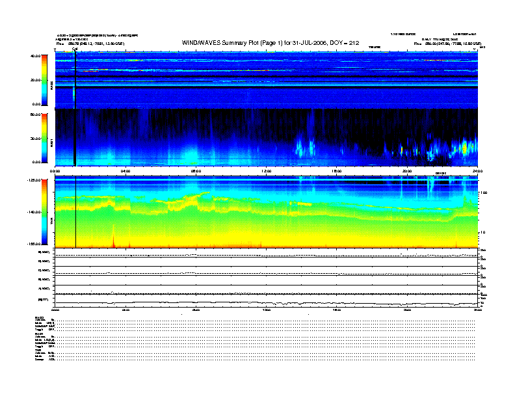Click the 100 tick on TNR right axis
Viewport: 515px width, 398px height.
pyautogui.click(x=484, y=192)
